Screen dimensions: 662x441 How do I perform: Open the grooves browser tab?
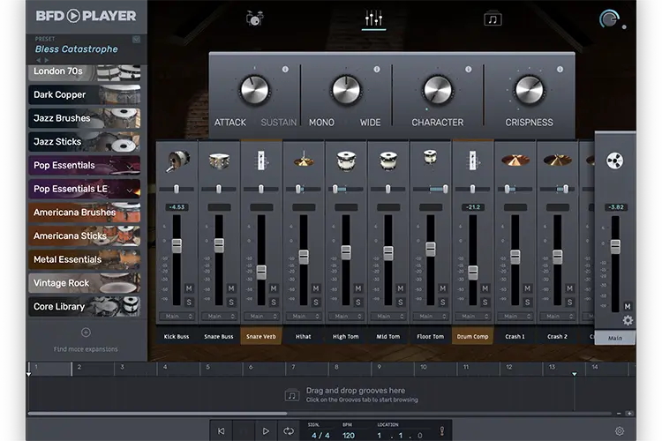point(493,19)
